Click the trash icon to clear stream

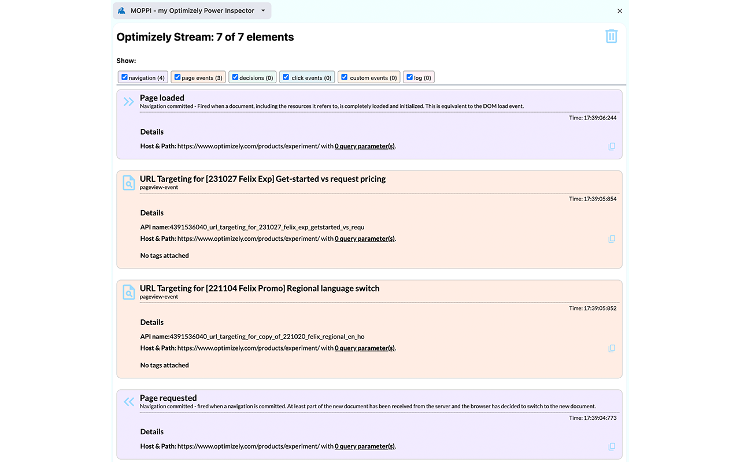611,36
